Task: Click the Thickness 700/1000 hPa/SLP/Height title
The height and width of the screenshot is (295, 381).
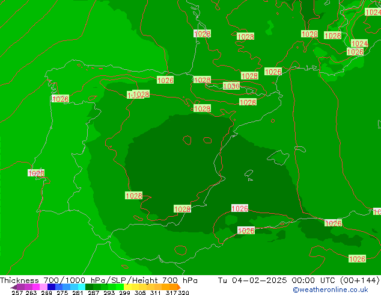Action: click(x=99, y=280)
